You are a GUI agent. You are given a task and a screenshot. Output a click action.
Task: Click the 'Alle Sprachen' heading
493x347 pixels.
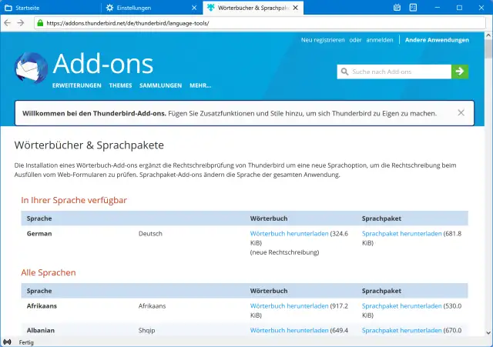click(x=49, y=272)
